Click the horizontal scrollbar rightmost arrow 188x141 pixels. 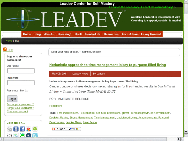[182, 139]
